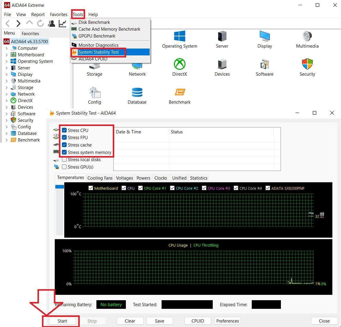Screen dimensions: 341x327
Task: Click the graph chart toolbar icon
Action: (62, 23)
